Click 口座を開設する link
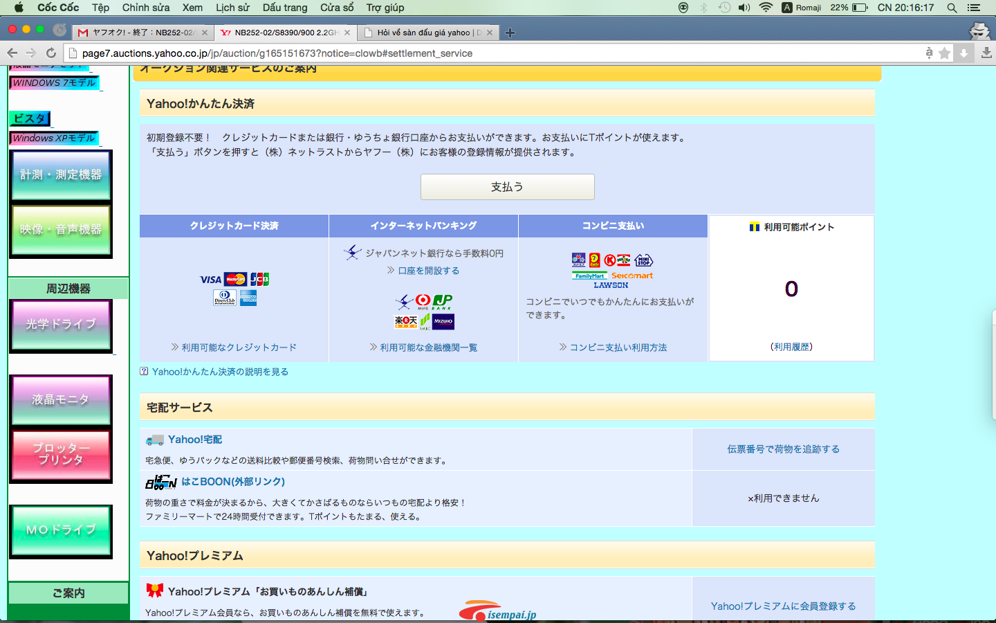996x623 pixels. [428, 271]
